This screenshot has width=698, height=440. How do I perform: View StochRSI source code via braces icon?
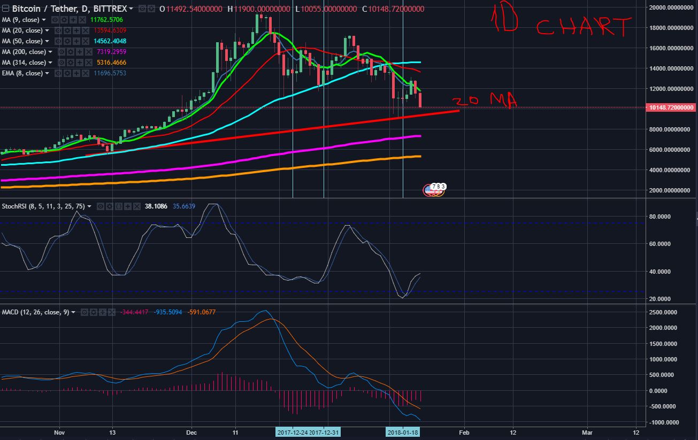tap(119, 206)
